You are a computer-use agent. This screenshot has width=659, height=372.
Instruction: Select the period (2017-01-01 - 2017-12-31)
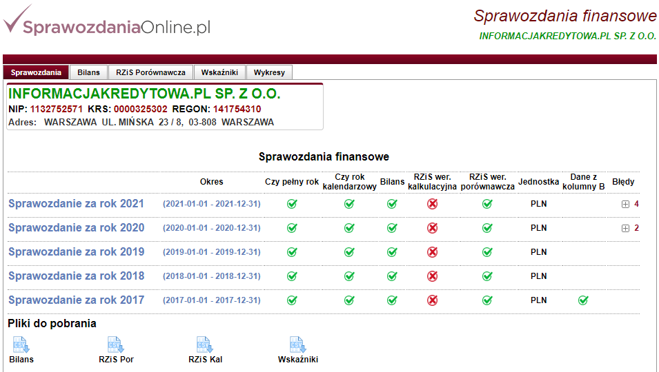(x=212, y=300)
